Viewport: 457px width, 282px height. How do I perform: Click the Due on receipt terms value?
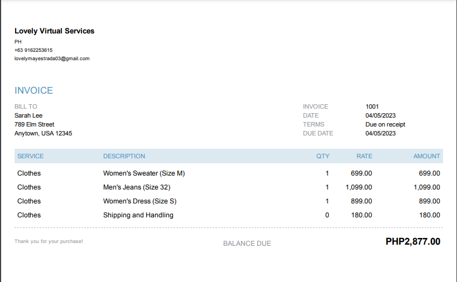(385, 124)
